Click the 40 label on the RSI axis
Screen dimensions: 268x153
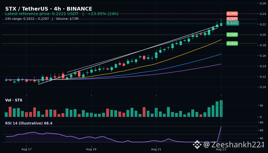261,138
